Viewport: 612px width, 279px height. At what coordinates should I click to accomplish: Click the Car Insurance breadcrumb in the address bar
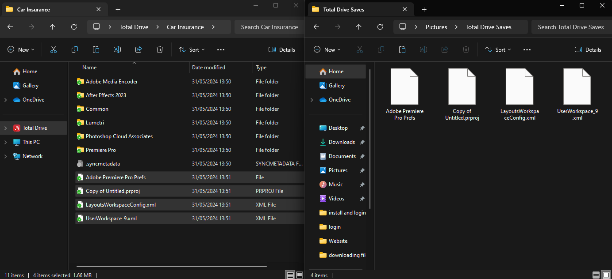pyautogui.click(x=185, y=27)
